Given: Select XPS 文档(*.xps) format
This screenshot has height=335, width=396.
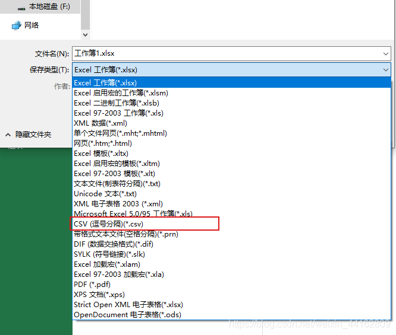Looking at the screenshot, I should [x=231, y=295].
